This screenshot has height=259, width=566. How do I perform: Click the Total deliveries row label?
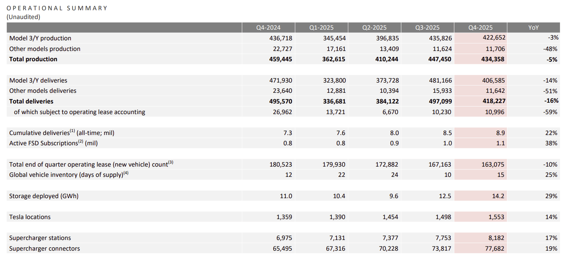[x=31, y=102]
